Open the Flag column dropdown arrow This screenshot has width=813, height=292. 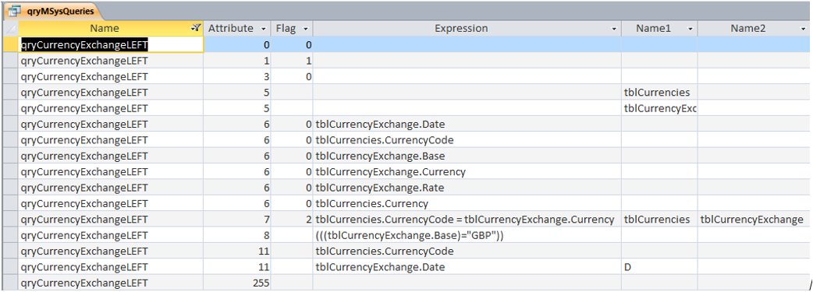pos(306,29)
